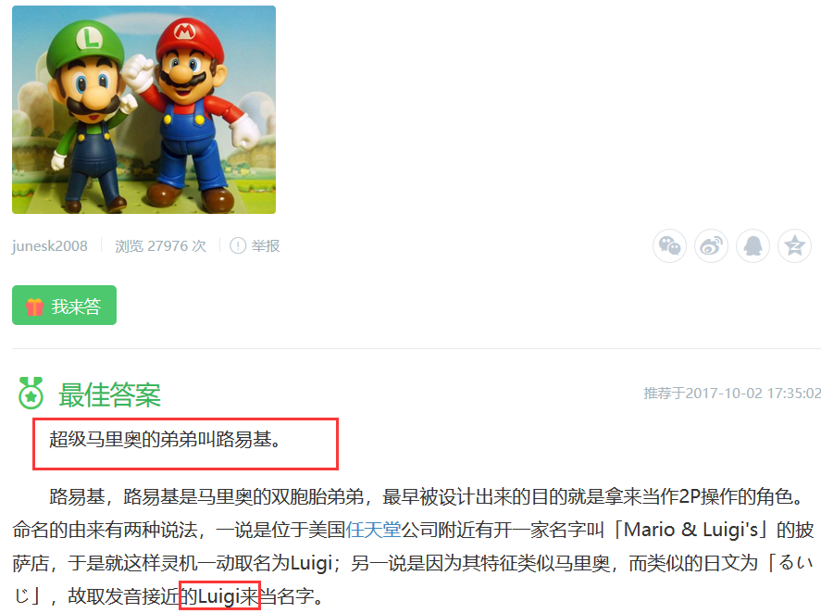This screenshot has height=613, width=821.
Task: Click the 我来答 green button
Action: coord(65,305)
